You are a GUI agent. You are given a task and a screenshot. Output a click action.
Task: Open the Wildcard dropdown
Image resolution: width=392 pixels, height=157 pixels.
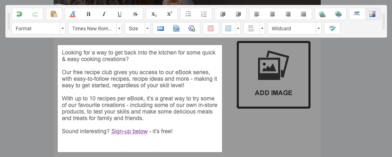(x=295, y=29)
